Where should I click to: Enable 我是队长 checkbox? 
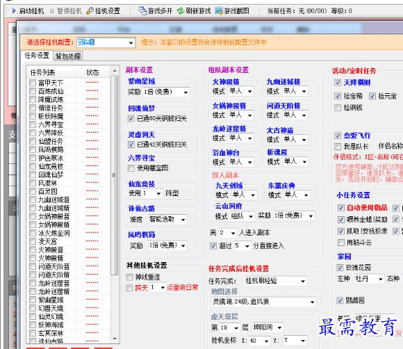(x=338, y=147)
